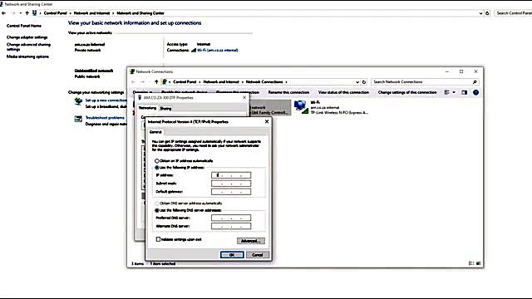Expand the view options dropdown arrow
Viewport: 532px width, 299px height.
click(454, 92)
